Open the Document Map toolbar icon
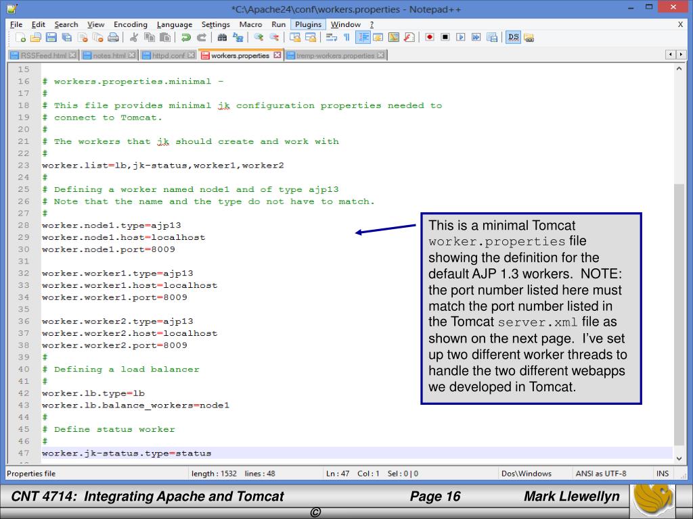Image resolution: width=693 pixels, height=519 pixels. (x=393, y=38)
